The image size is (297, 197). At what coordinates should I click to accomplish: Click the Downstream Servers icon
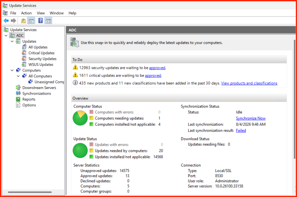[18, 88]
